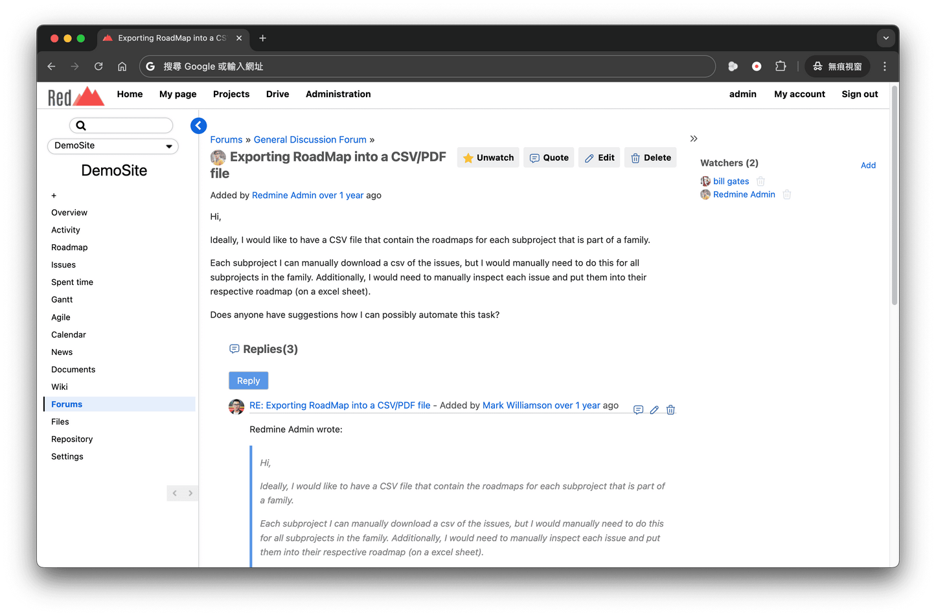Viewport: 936px width, 616px height.
Task: Collapse the Watchers panel via double chevron
Action: (x=694, y=139)
